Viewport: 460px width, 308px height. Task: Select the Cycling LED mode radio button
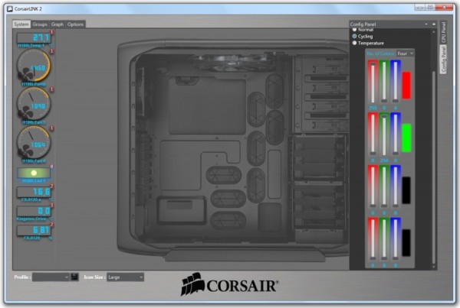(x=354, y=36)
